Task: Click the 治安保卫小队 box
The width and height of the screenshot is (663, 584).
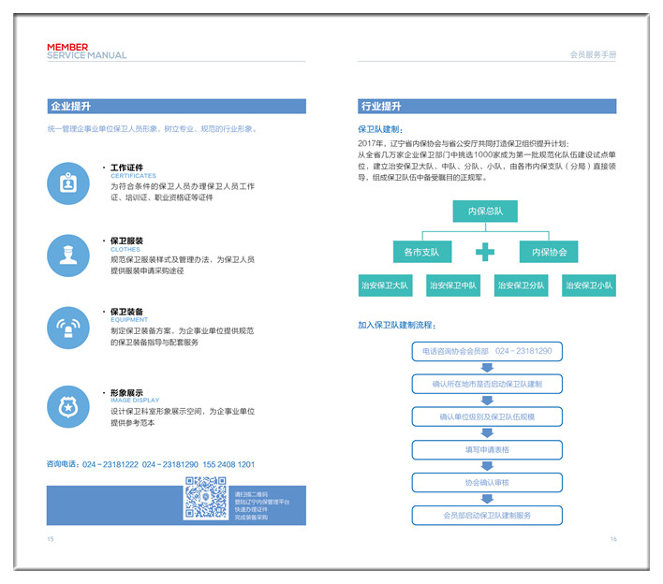Action: click(589, 285)
